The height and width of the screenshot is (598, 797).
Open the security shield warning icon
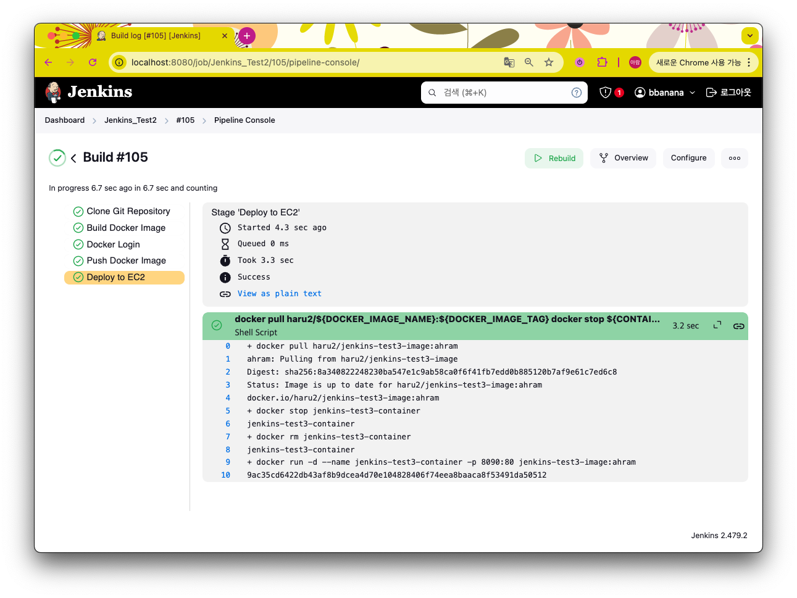606,93
